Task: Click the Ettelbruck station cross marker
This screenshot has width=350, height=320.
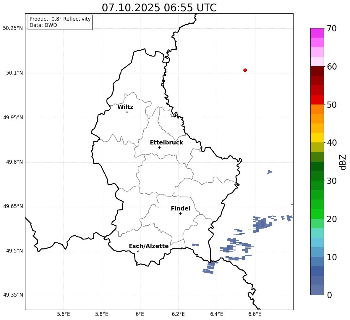Action: click(x=159, y=147)
